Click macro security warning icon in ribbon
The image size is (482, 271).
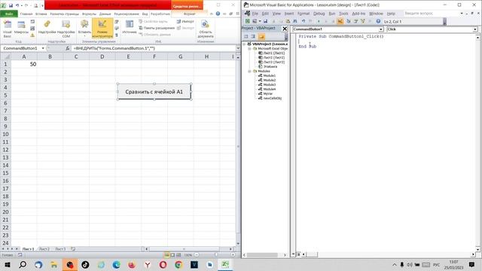pyautogui.click(x=32, y=35)
